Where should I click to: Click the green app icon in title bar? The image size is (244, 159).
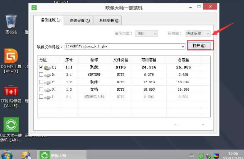click(x=34, y=7)
